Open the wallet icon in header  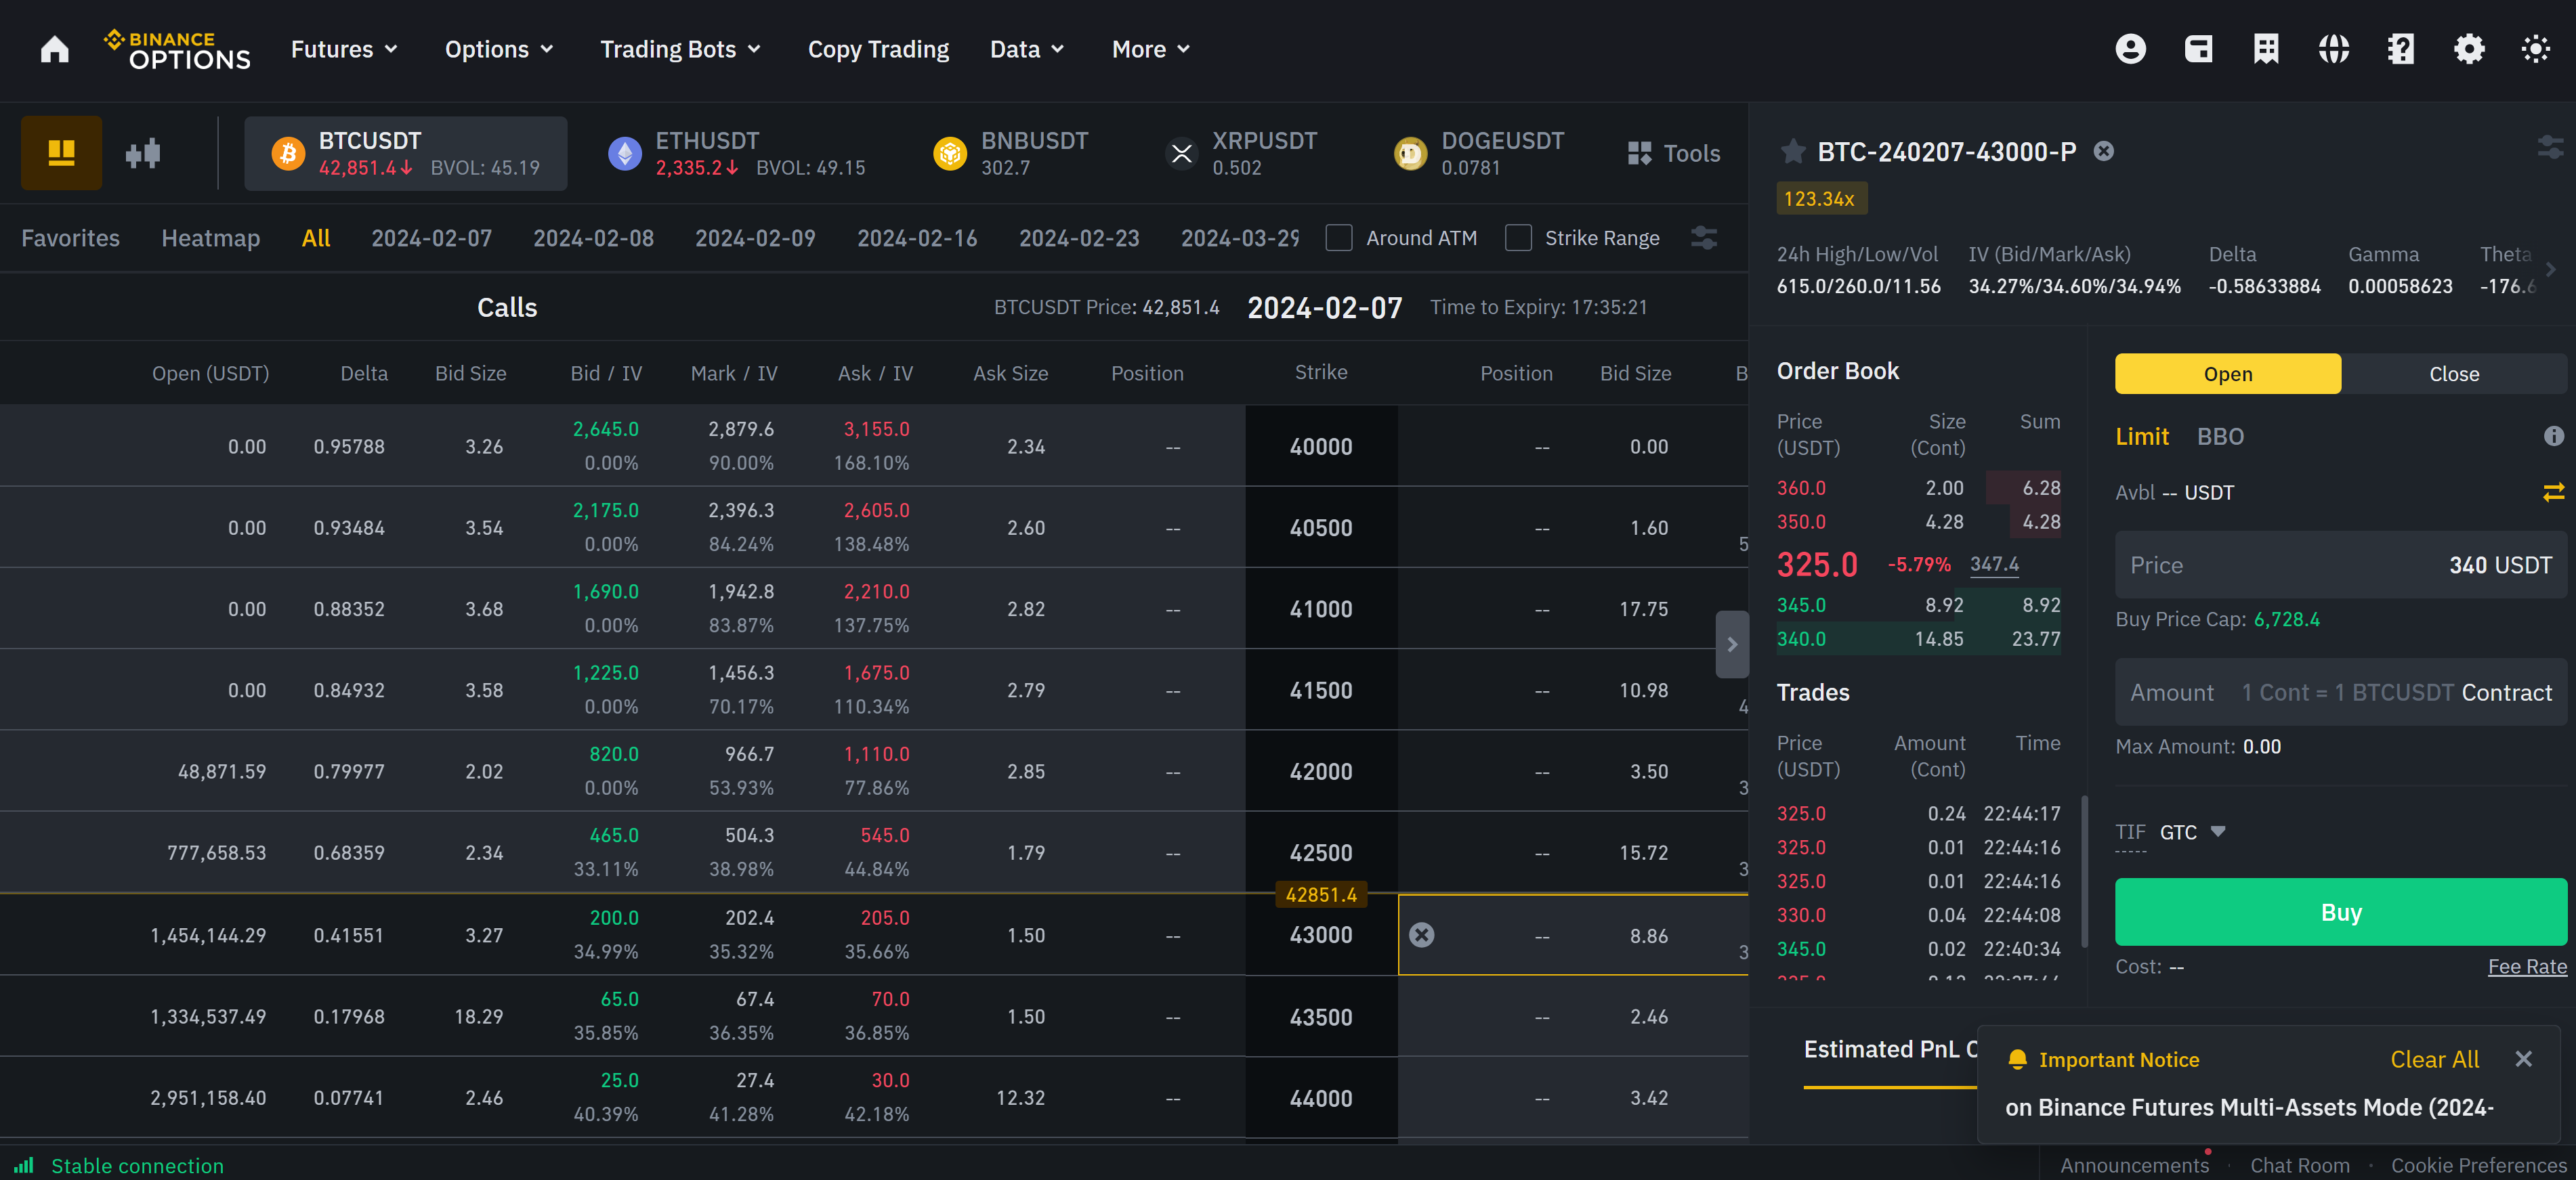pos(2198,49)
